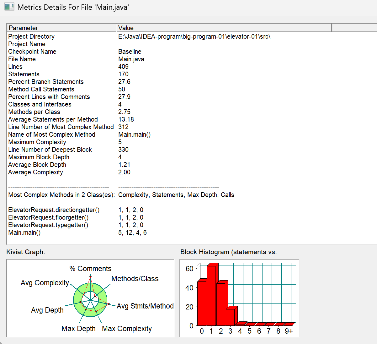Click the Kiviat graph green ring chart
The height and width of the screenshot is (344, 377).
click(x=90, y=300)
